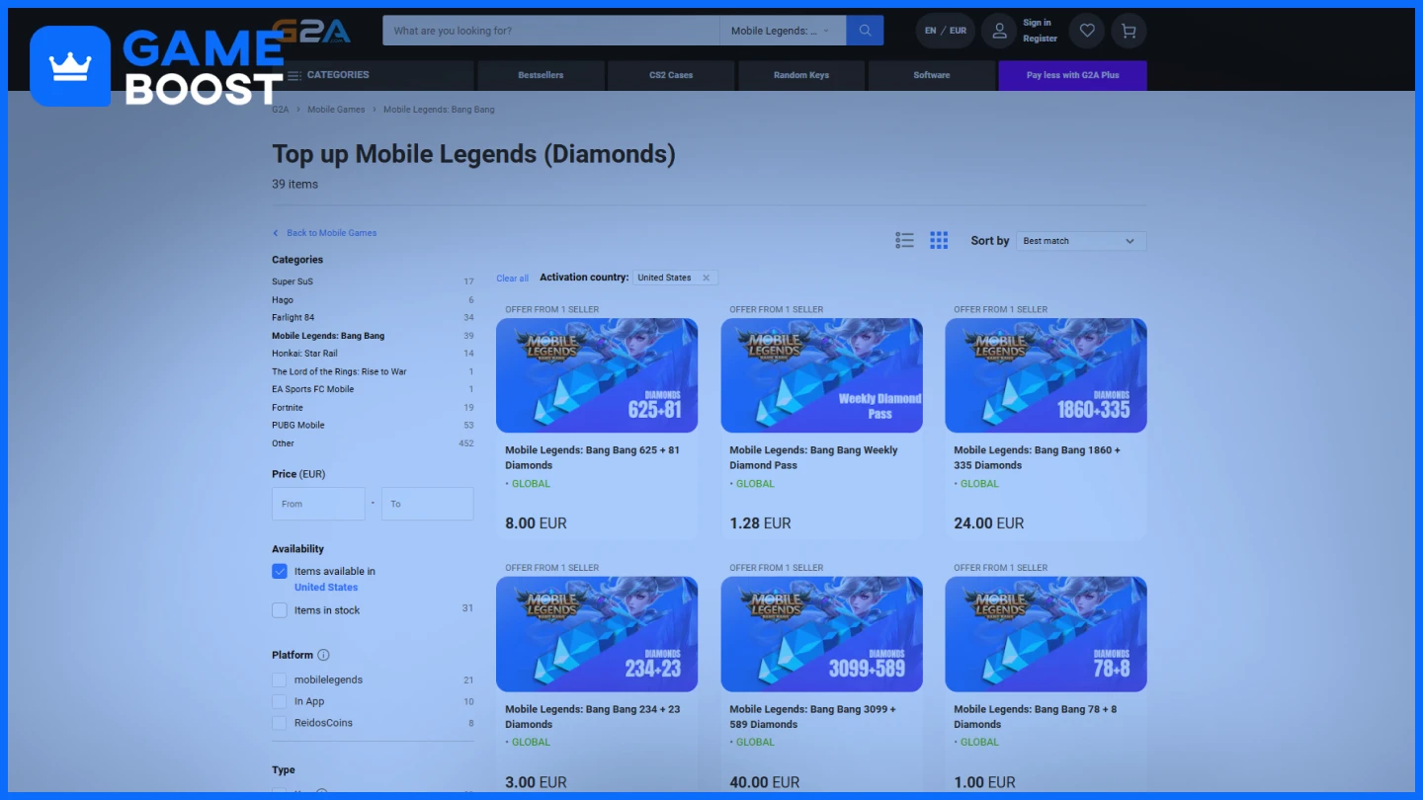Go to the Bestsellers tab
Viewport: 1423px width, 800px height.
point(541,75)
